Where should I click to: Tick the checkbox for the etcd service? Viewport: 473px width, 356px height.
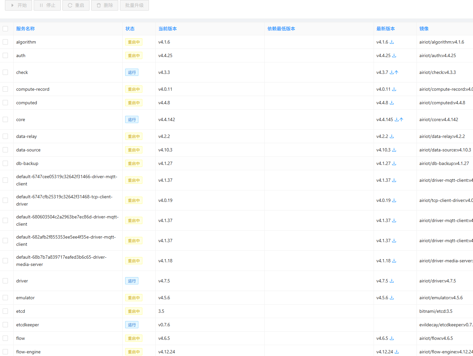5,311
